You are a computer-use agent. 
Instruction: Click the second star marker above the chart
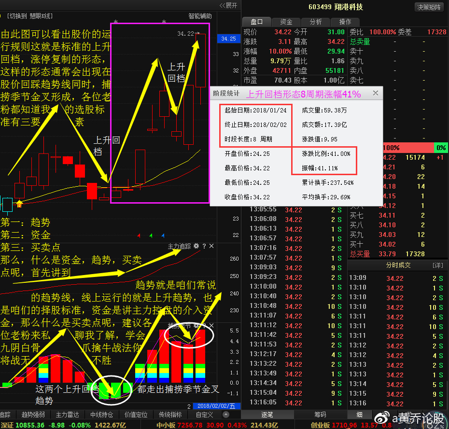tap(164, 22)
